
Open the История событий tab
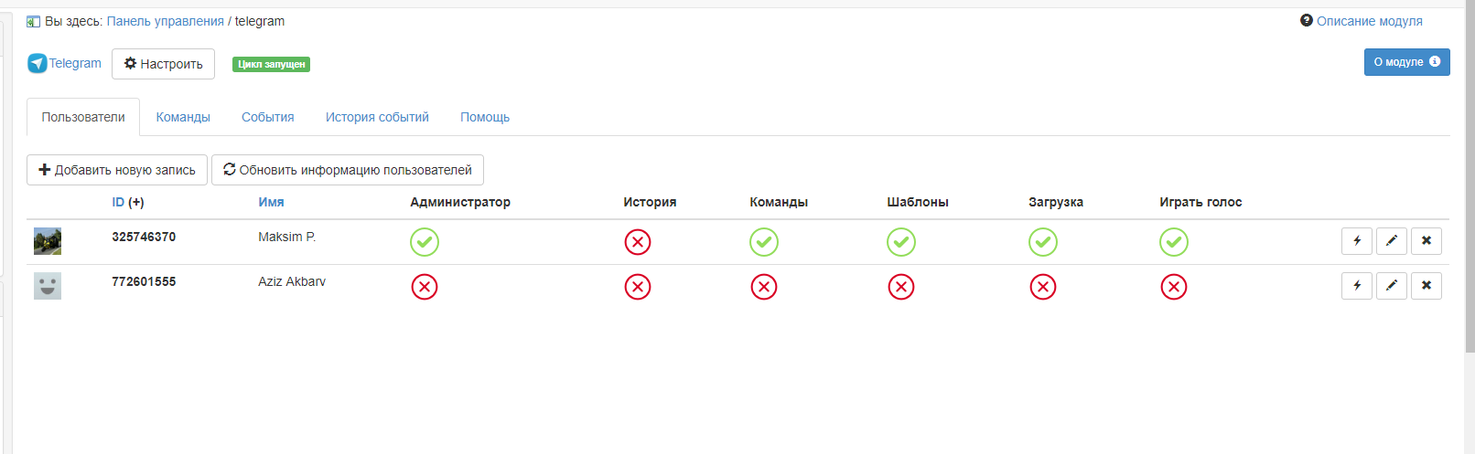tap(377, 117)
